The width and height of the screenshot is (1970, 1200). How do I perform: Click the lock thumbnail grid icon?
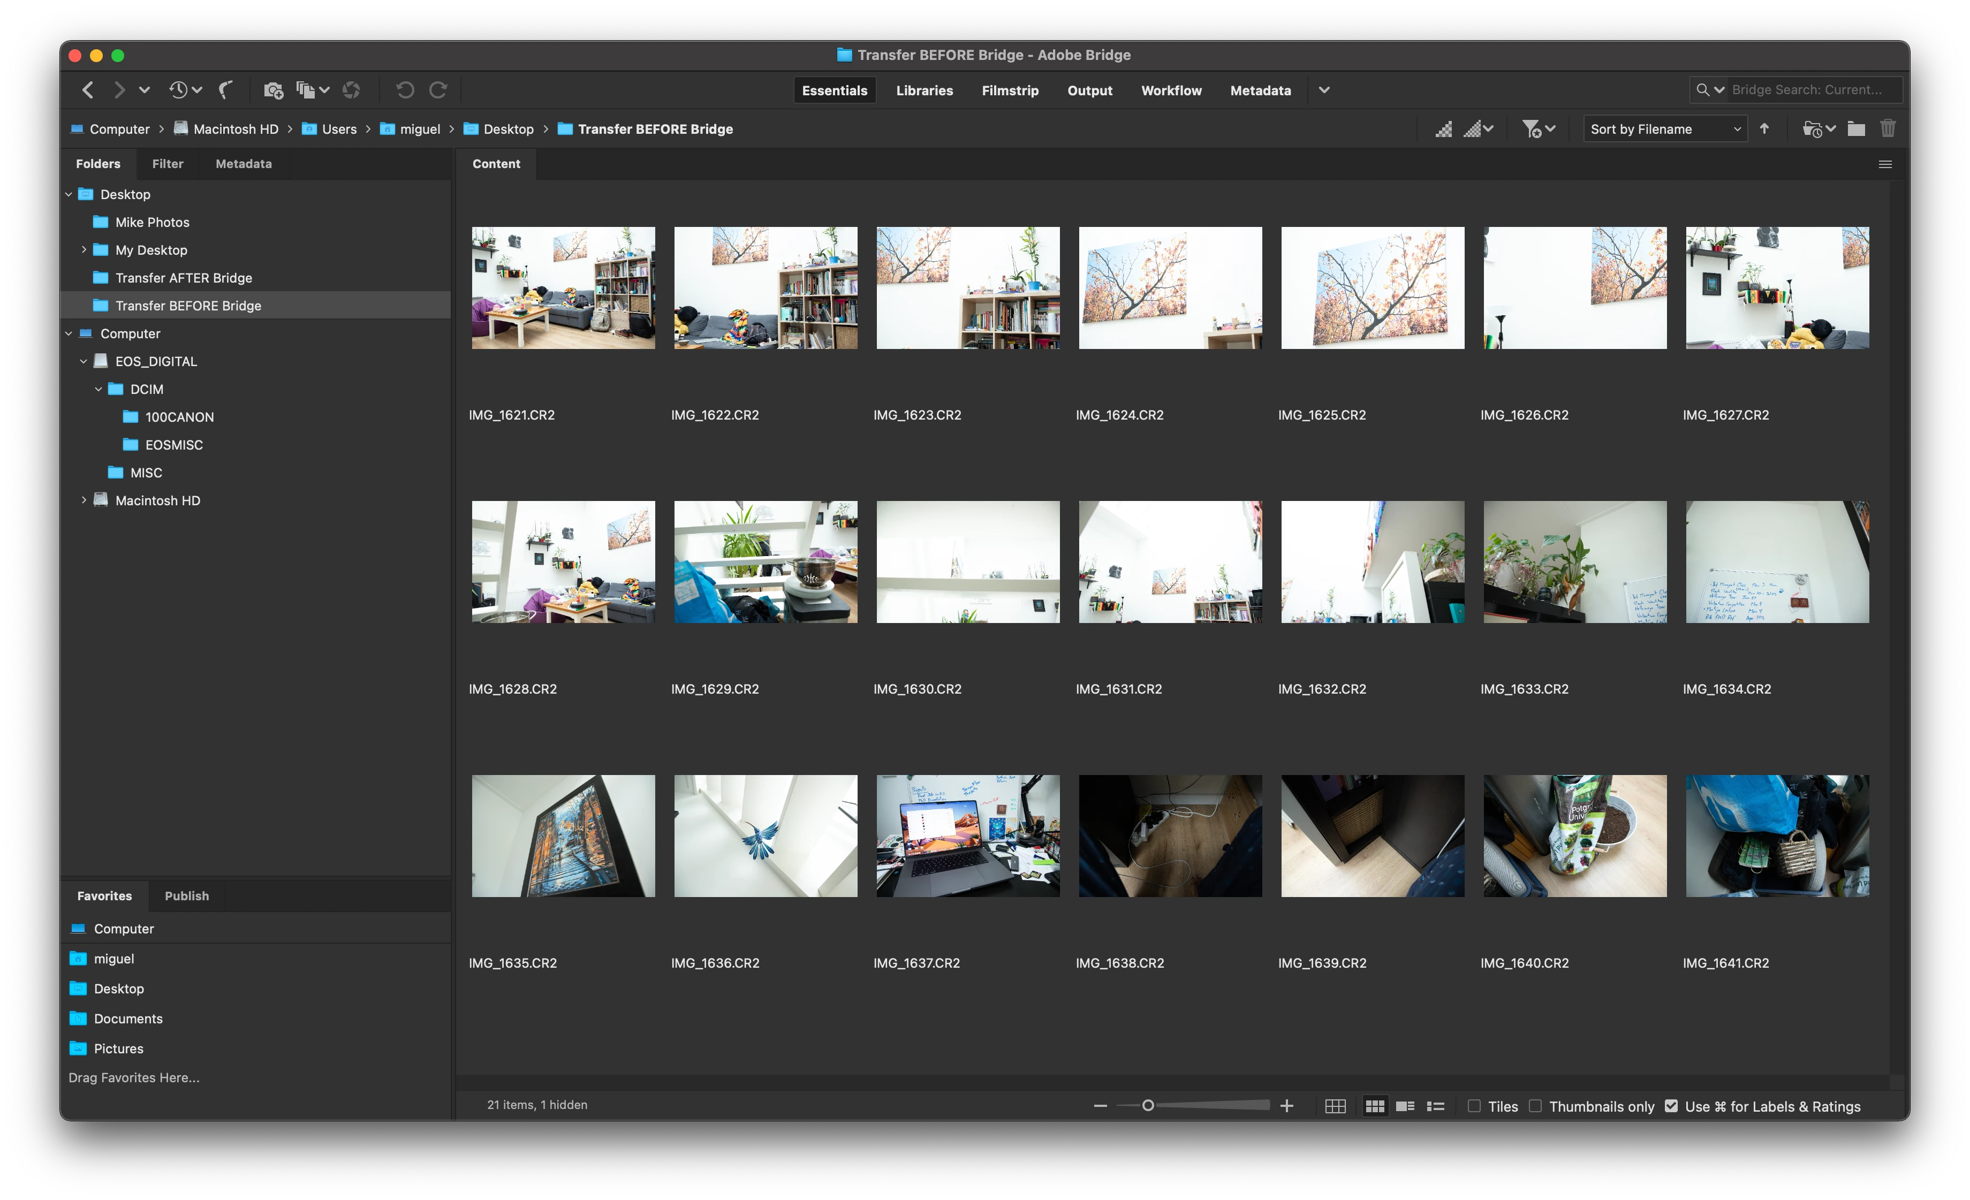coord(1335,1106)
